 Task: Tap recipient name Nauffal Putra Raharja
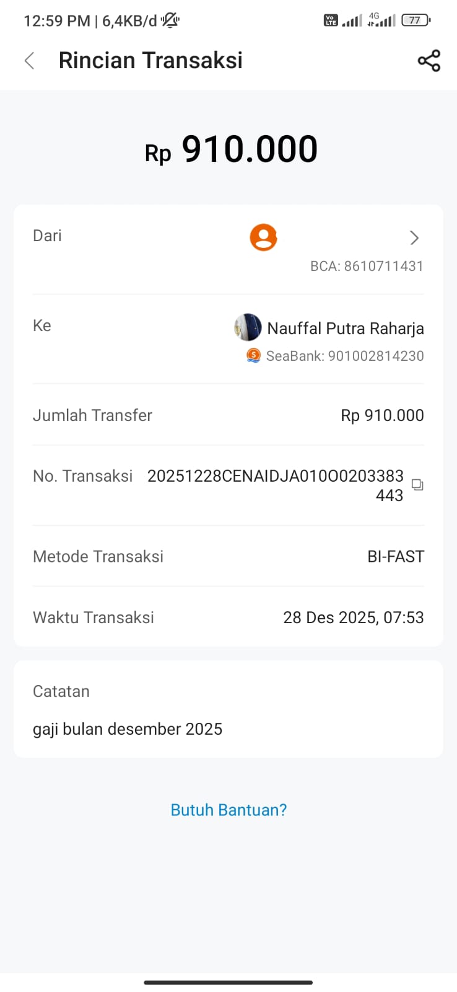pos(345,329)
